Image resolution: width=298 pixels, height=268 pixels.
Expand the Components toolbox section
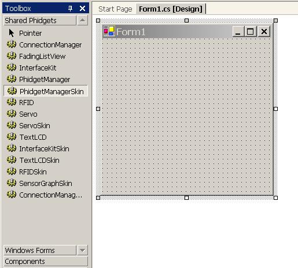tap(46, 262)
